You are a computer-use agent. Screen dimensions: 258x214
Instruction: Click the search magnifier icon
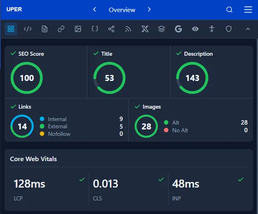pos(229,10)
